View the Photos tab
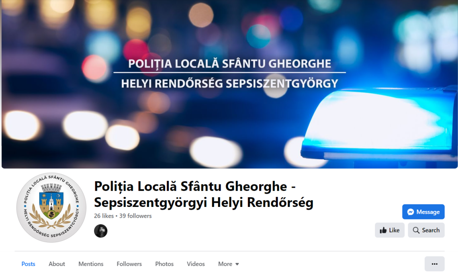This screenshot has height=274, width=458. point(164,264)
